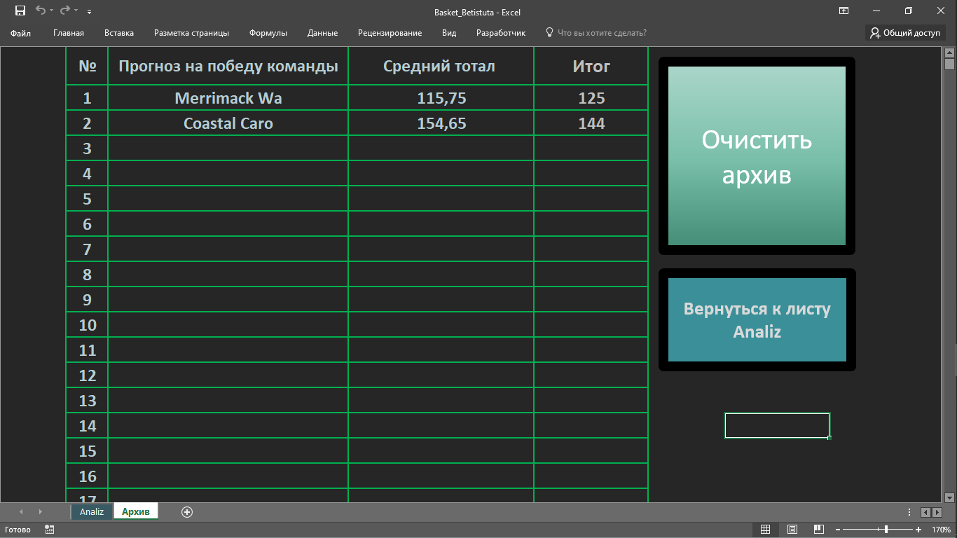Click the Готово status bar text
Viewport: 957px width, 538px height.
[x=18, y=530]
